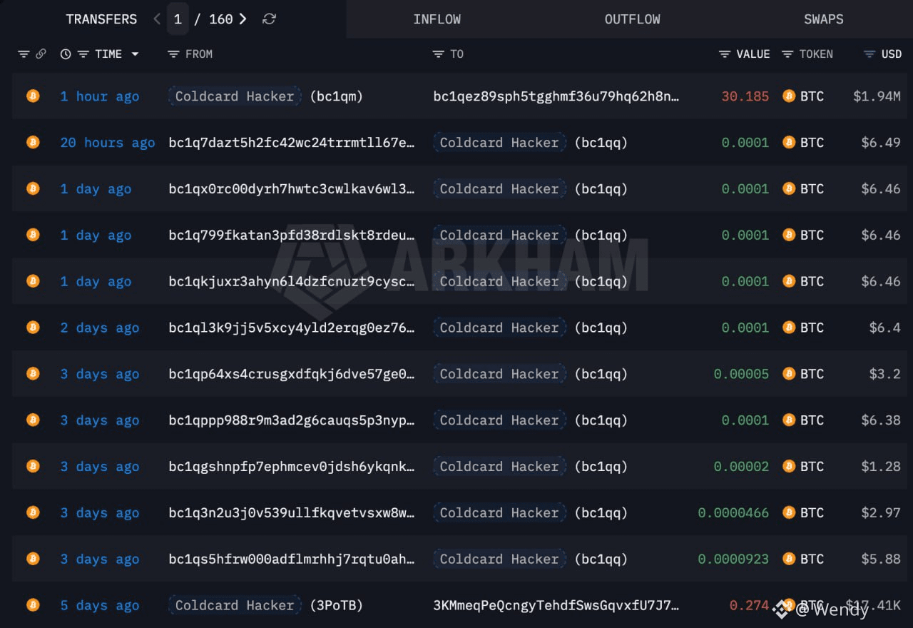The height and width of the screenshot is (628, 913).
Task: Click the 0.0000466 BTC value
Action: (x=733, y=513)
